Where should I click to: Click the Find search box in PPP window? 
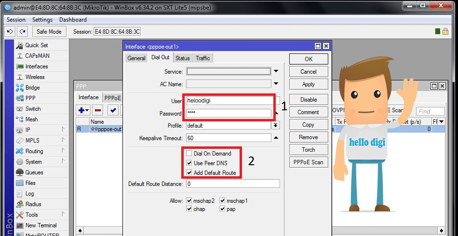(431, 111)
